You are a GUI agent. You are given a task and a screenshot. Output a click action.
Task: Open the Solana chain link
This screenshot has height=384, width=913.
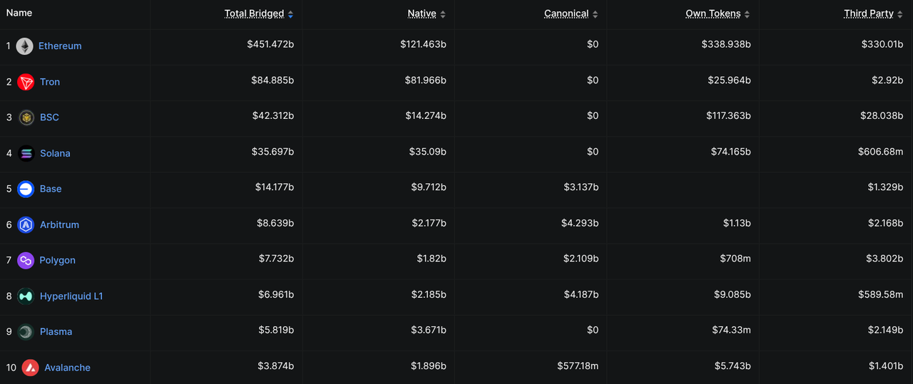click(55, 153)
